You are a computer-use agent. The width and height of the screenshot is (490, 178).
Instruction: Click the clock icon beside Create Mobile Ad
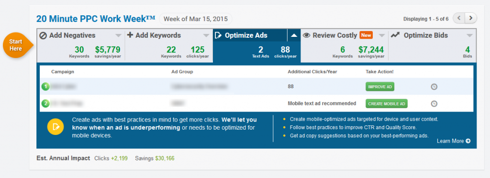(434, 104)
